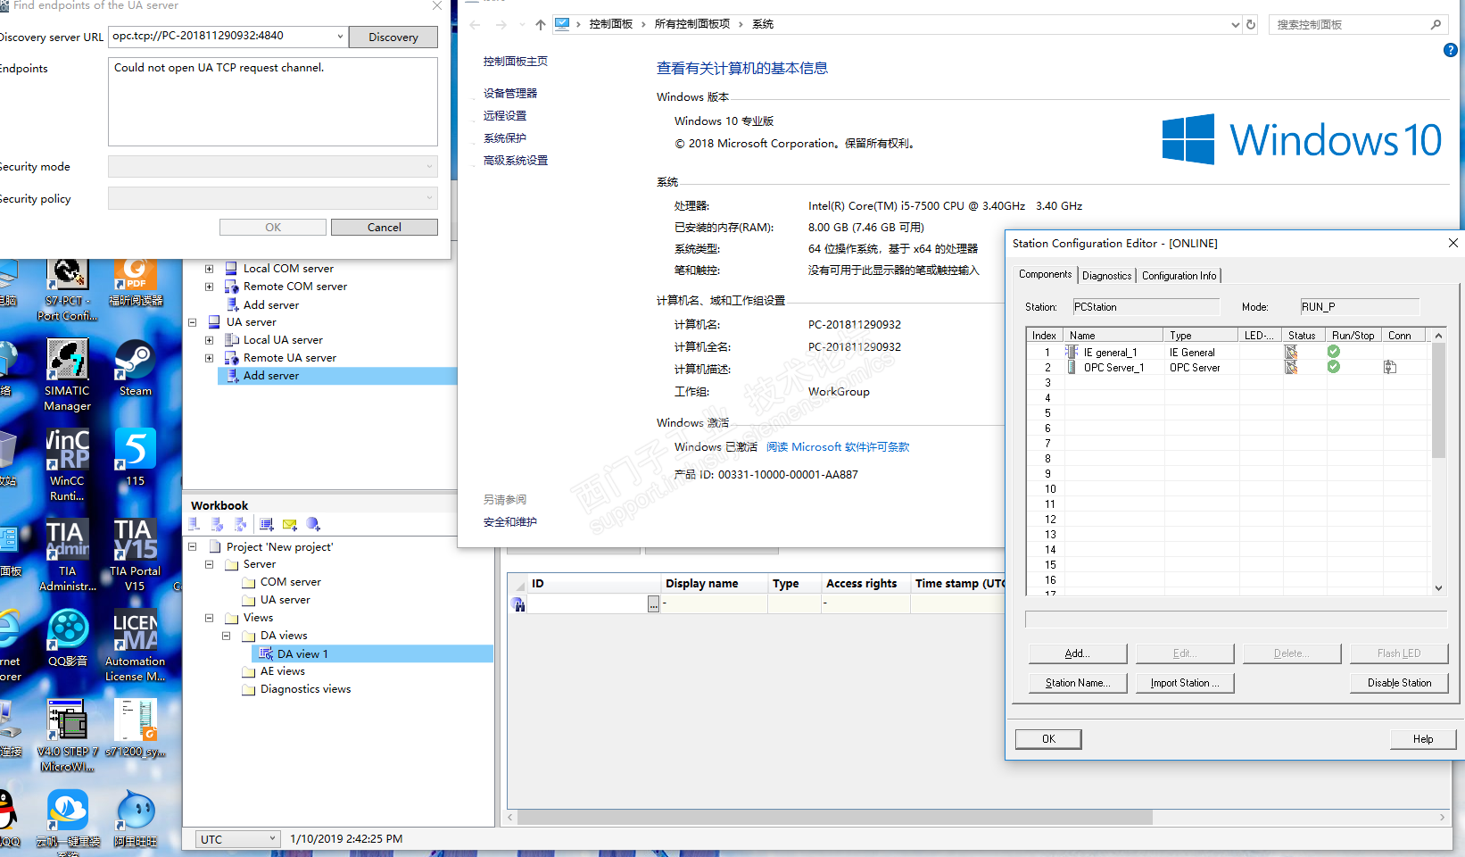The width and height of the screenshot is (1465, 857).
Task: Open the QQ影音 player icon
Action: click(67, 637)
